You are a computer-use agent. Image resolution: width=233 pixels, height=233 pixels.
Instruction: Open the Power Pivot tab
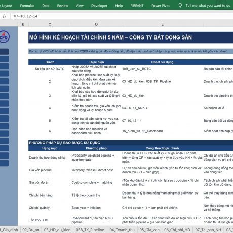[161, 6]
